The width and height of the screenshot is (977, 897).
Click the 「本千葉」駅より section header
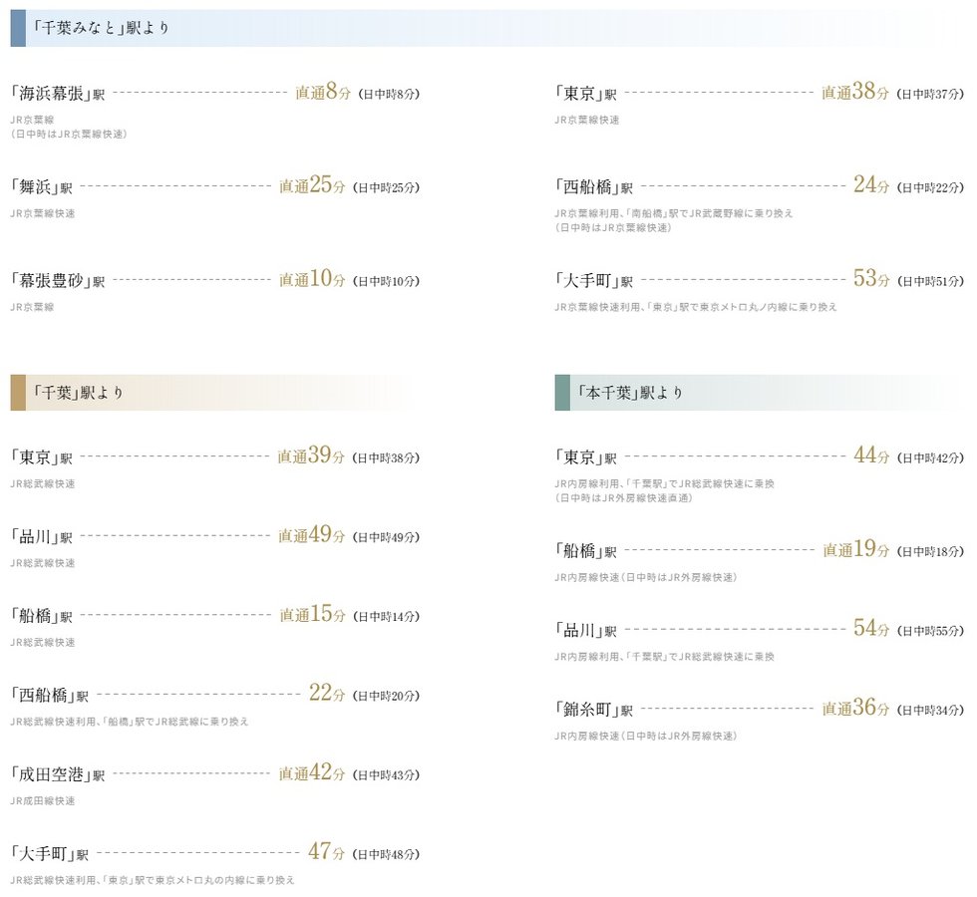(x=630, y=393)
